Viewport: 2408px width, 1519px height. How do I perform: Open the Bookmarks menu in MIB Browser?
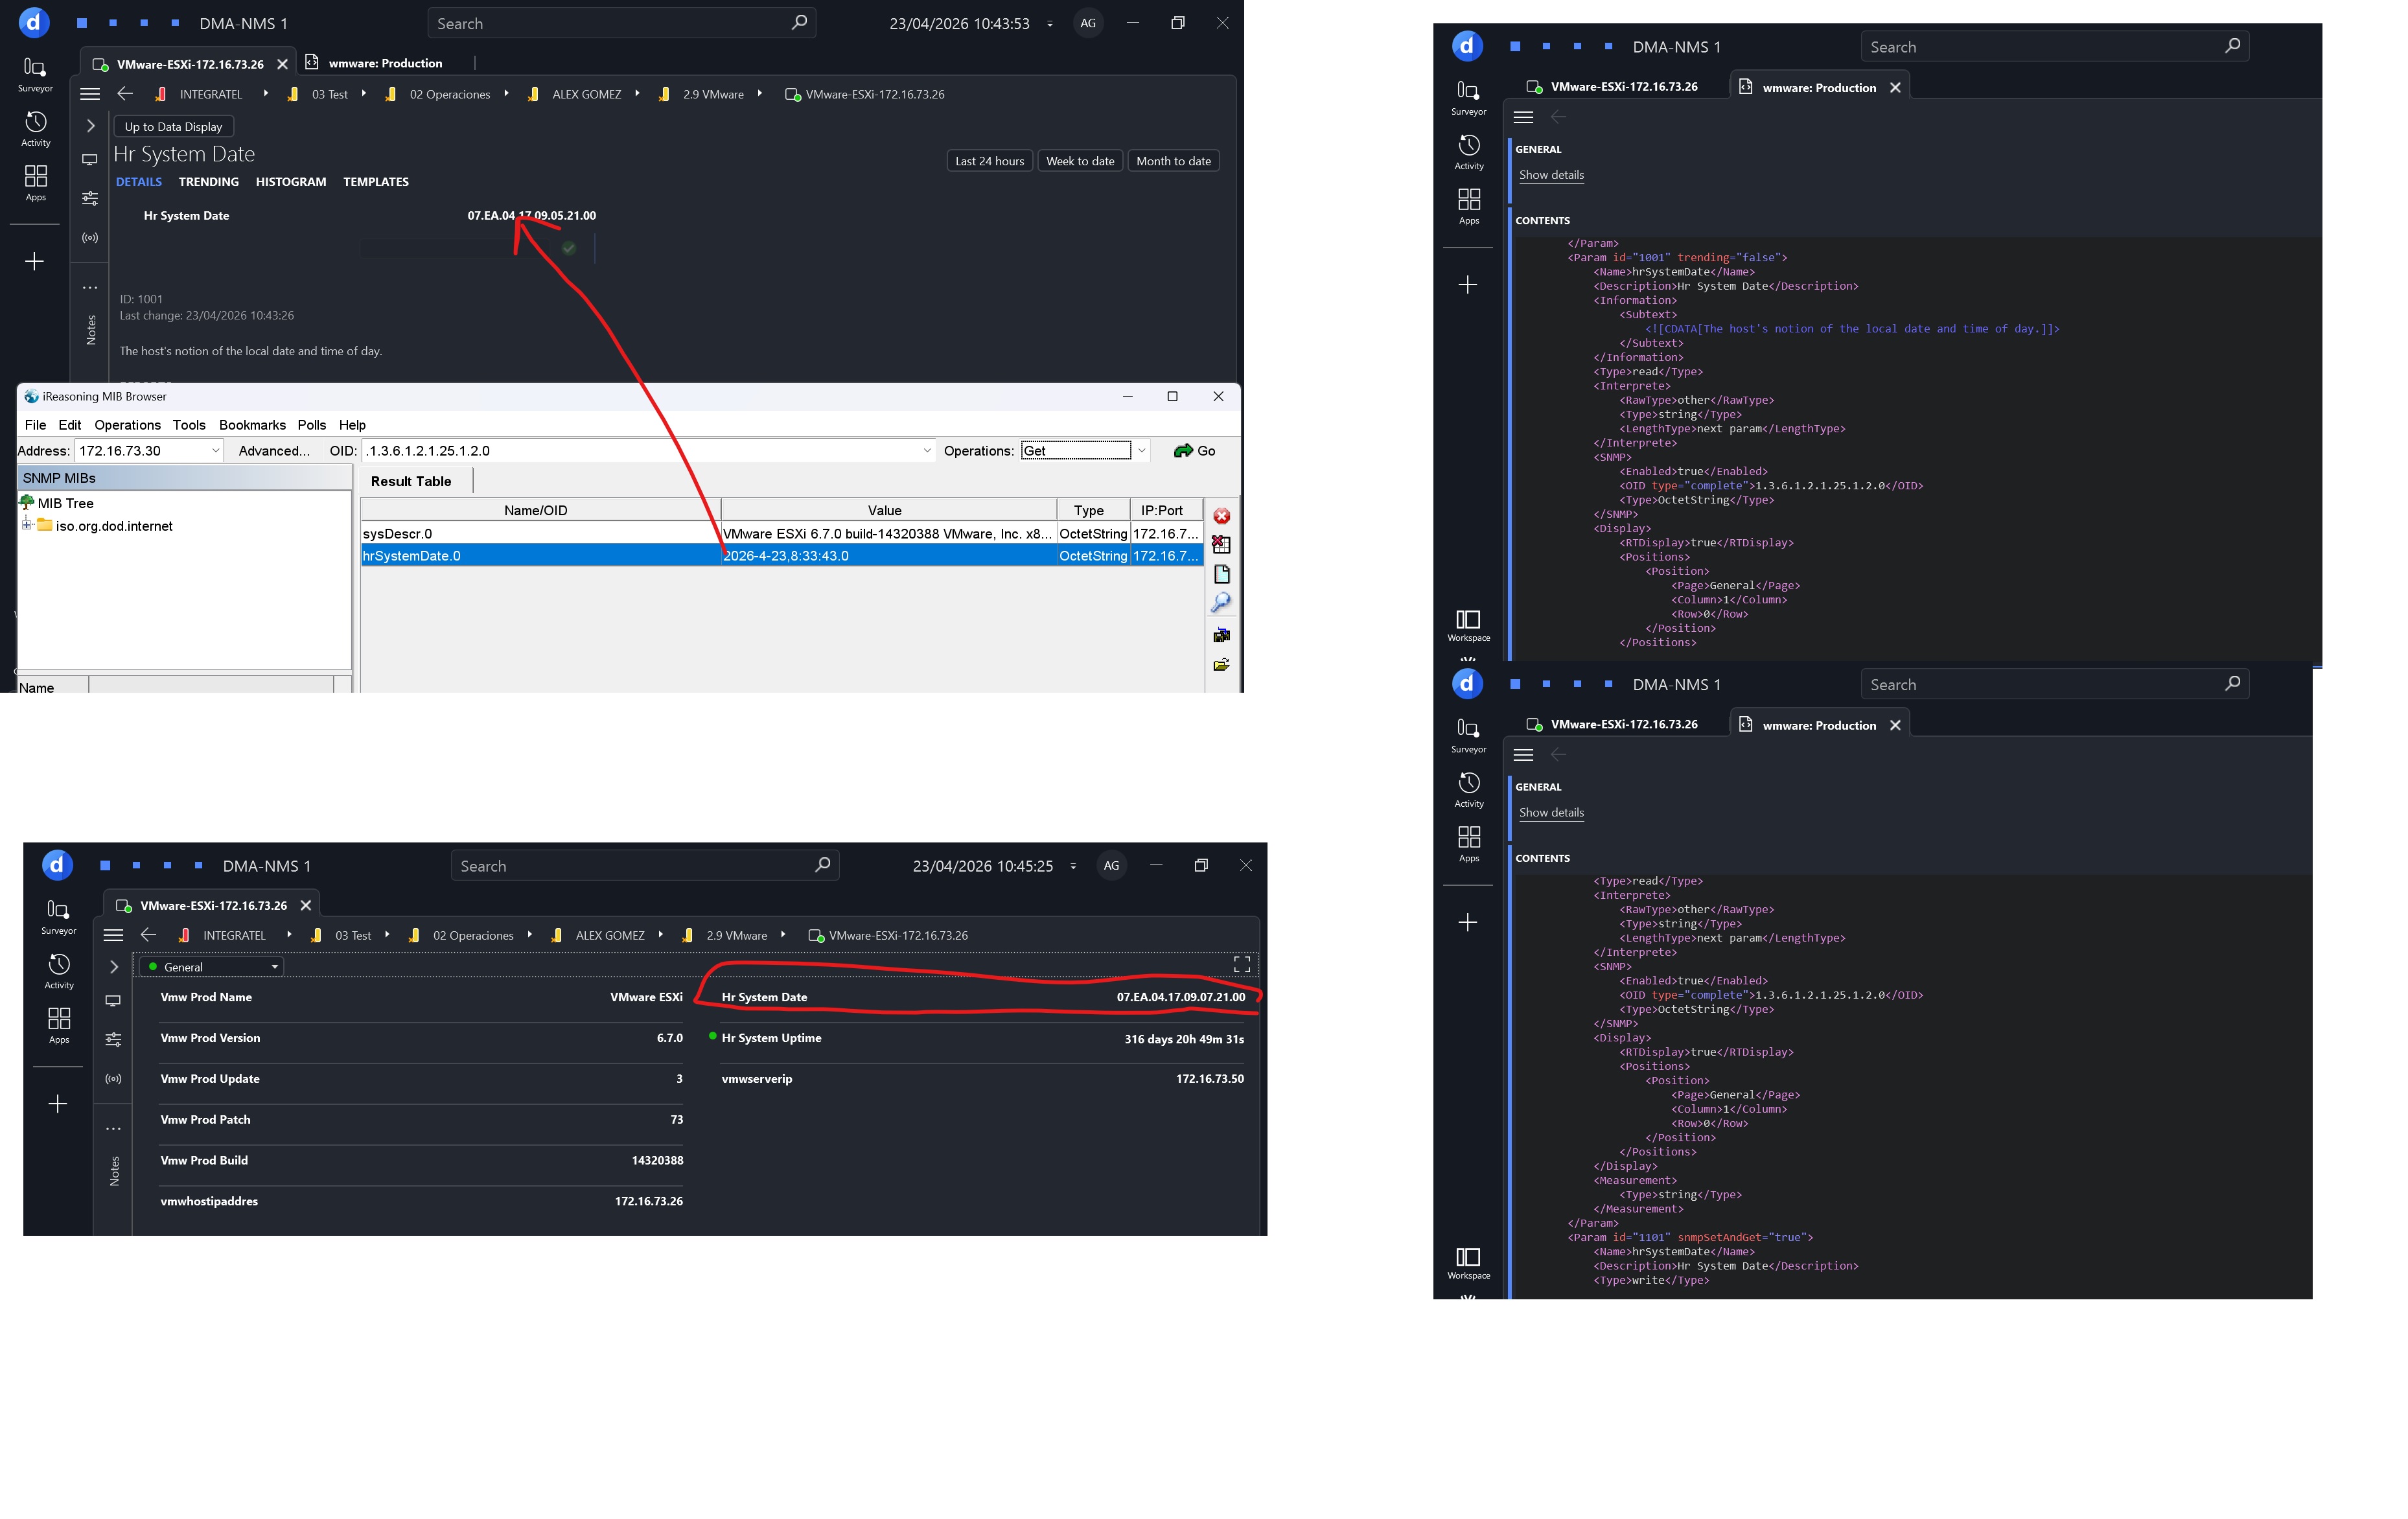point(252,425)
